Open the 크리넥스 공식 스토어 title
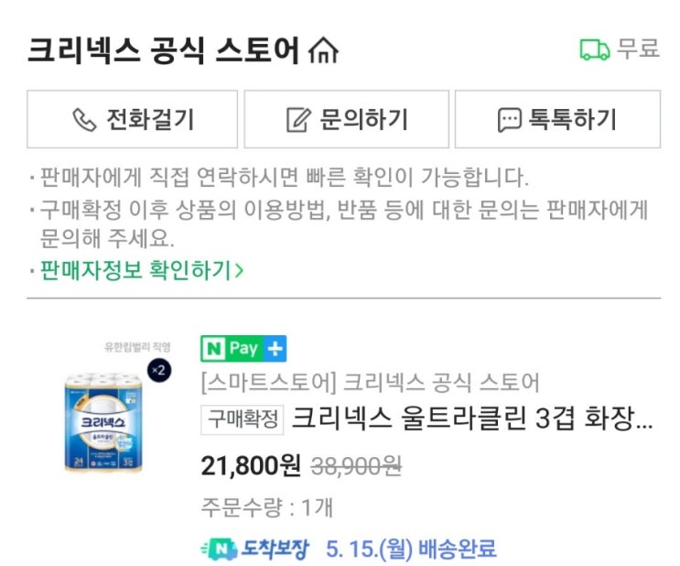 [x=164, y=49]
